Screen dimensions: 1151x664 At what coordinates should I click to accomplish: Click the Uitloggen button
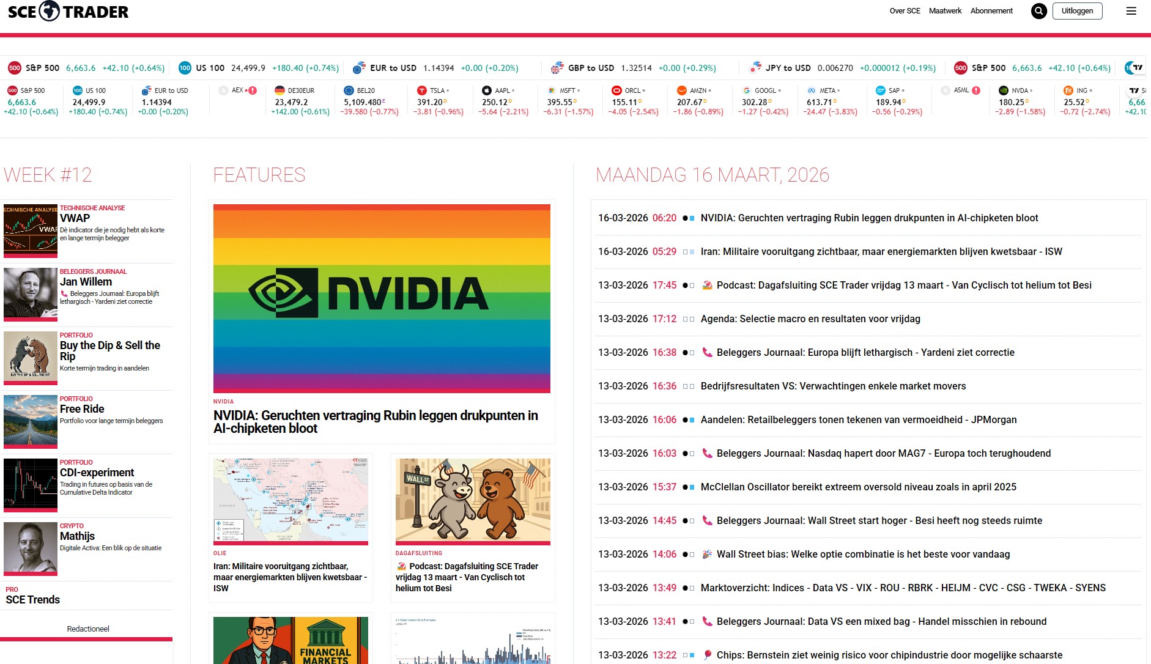click(1077, 11)
